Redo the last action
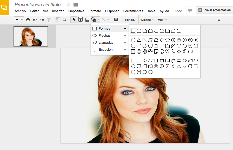Screen dimensions: 233x150 (42, 19)
